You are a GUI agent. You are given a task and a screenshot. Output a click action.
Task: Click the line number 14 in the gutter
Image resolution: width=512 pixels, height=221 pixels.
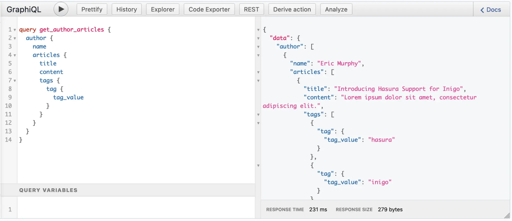click(8, 140)
